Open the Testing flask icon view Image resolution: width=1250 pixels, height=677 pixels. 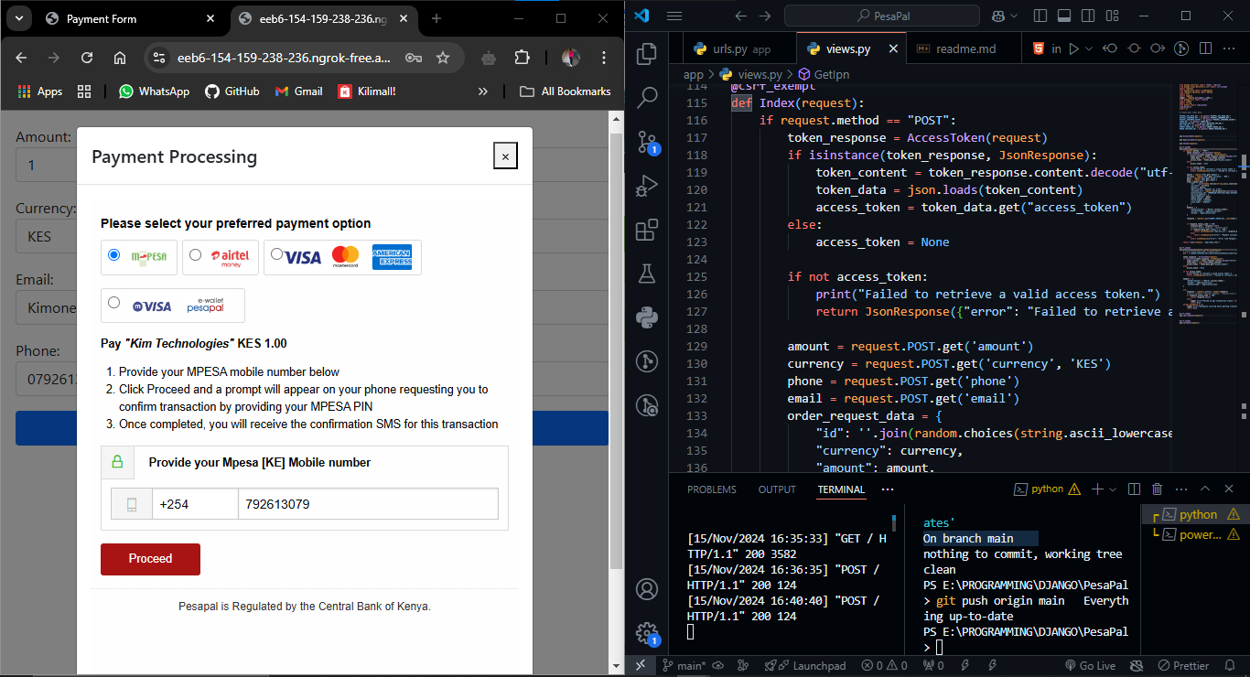pos(647,273)
